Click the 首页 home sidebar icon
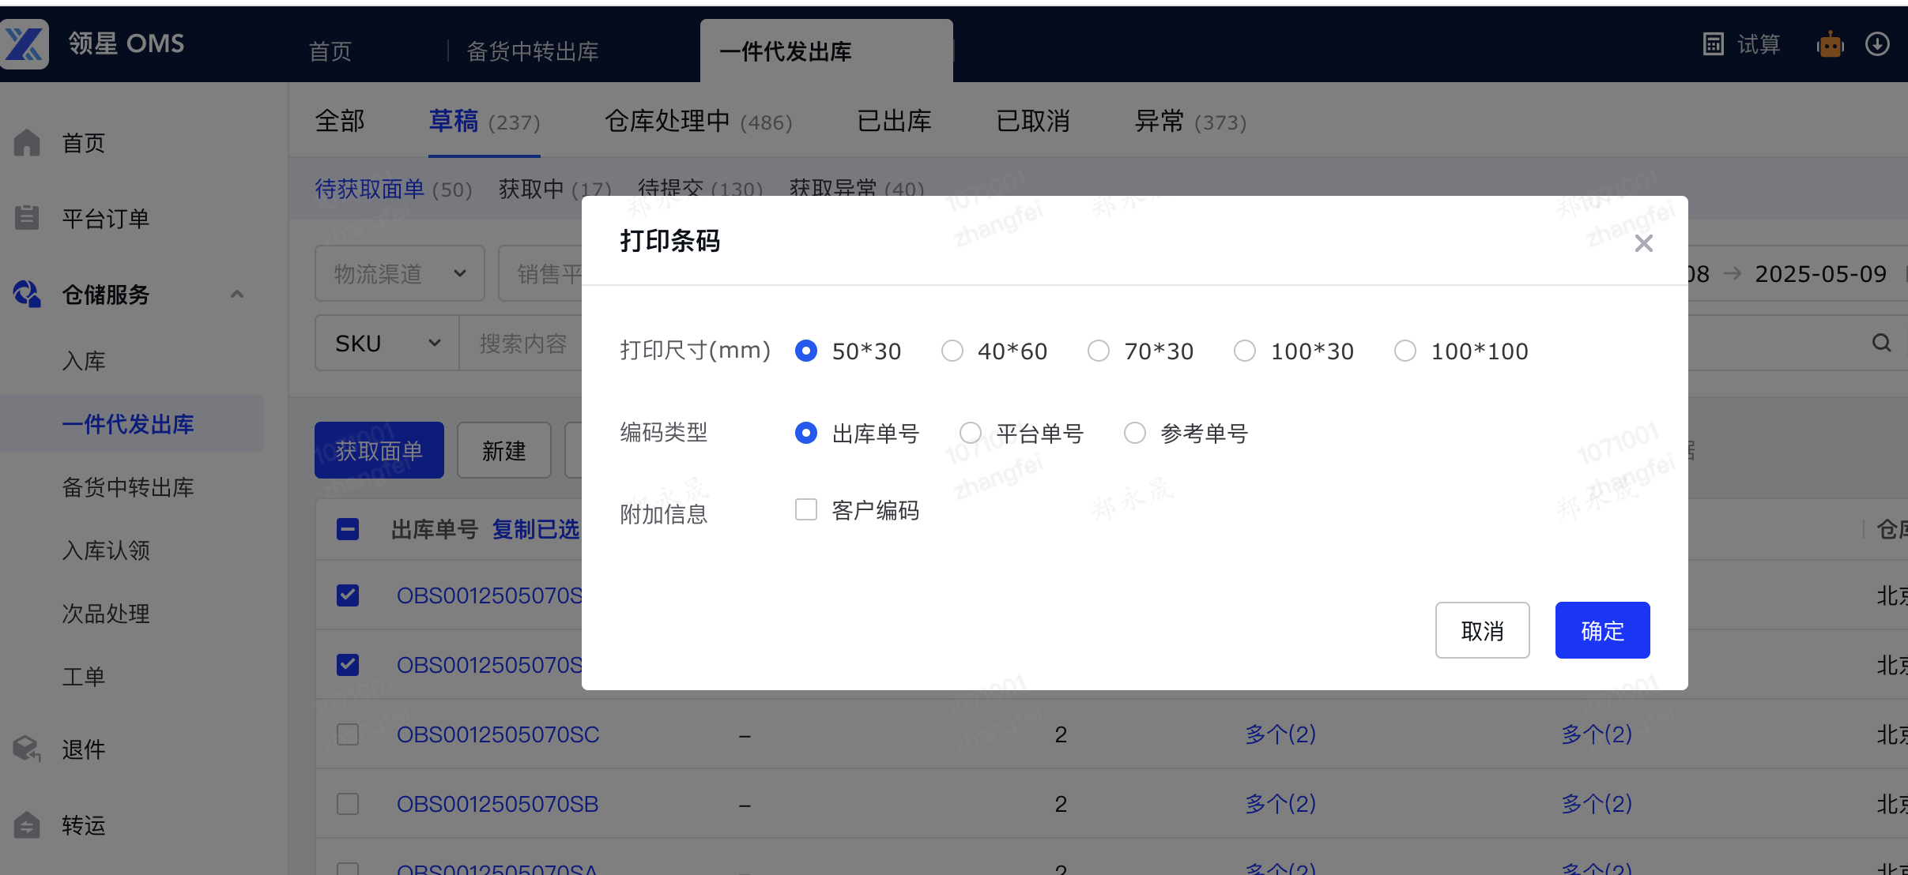The width and height of the screenshot is (1908, 875). 27,142
